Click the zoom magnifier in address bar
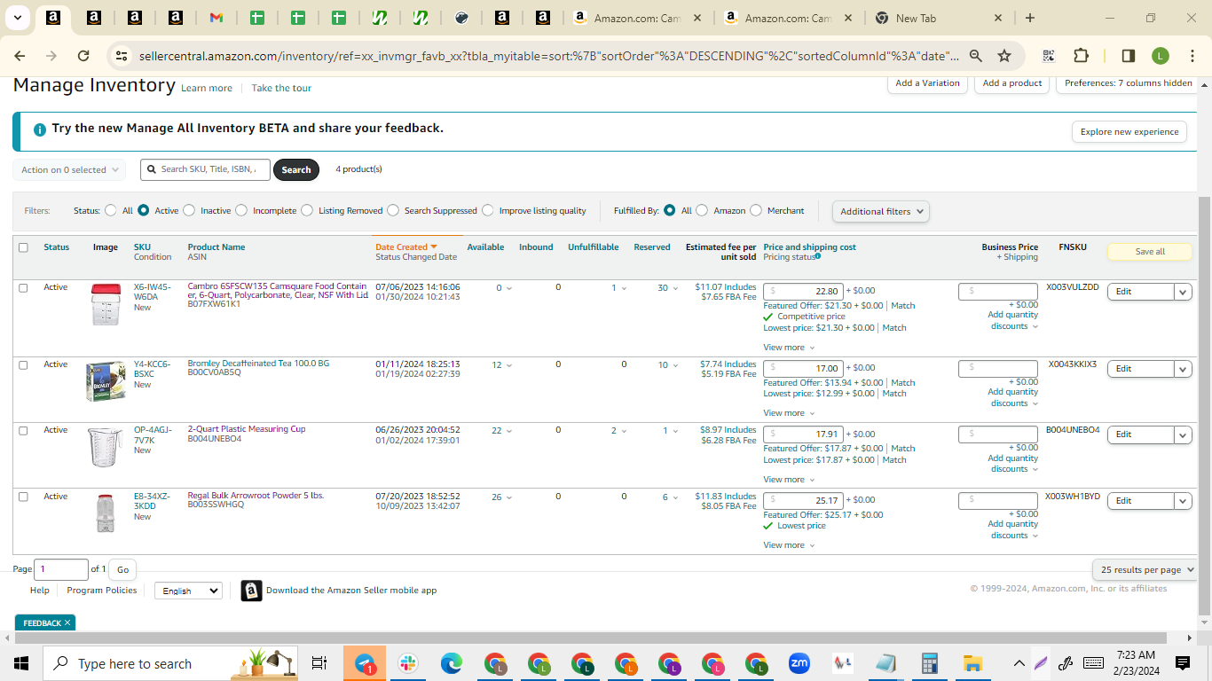 [x=976, y=56]
